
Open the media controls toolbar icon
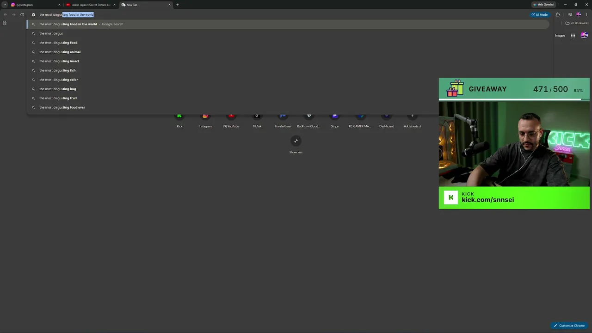[x=570, y=15]
